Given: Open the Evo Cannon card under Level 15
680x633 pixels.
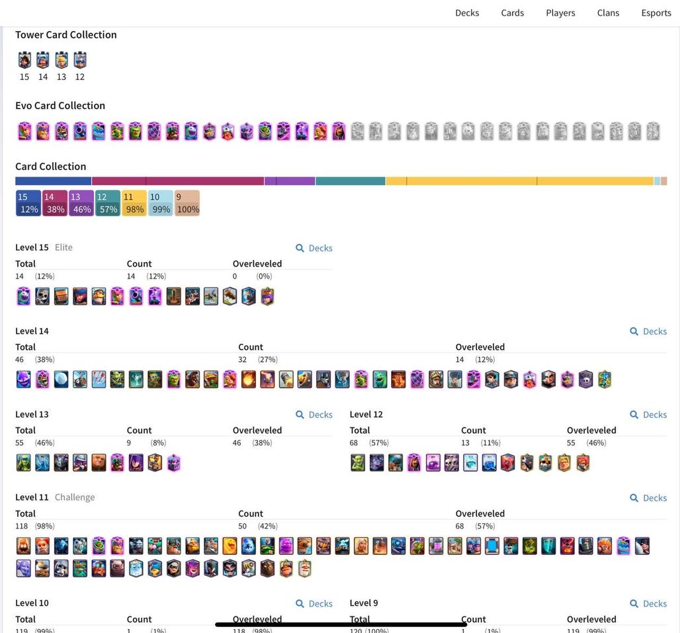Looking at the screenshot, I should [136, 296].
